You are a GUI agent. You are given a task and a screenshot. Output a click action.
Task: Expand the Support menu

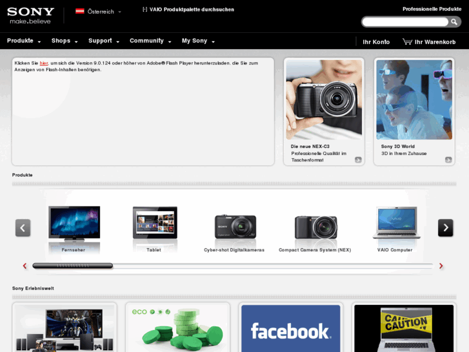pos(104,41)
